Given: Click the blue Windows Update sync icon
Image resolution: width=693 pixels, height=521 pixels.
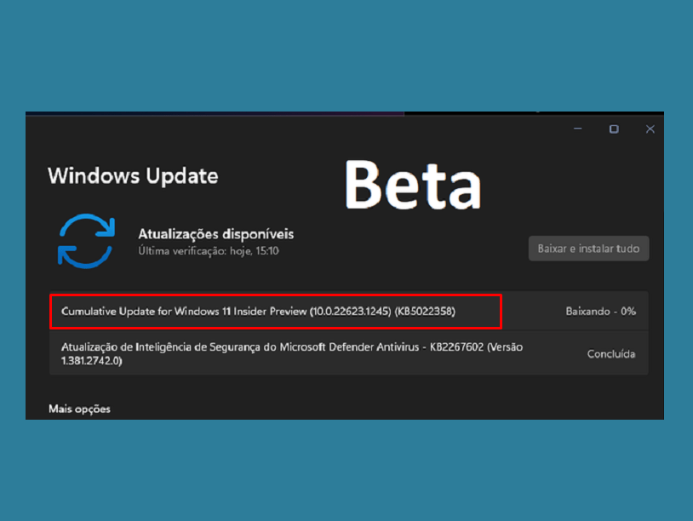Looking at the screenshot, I should [86, 241].
